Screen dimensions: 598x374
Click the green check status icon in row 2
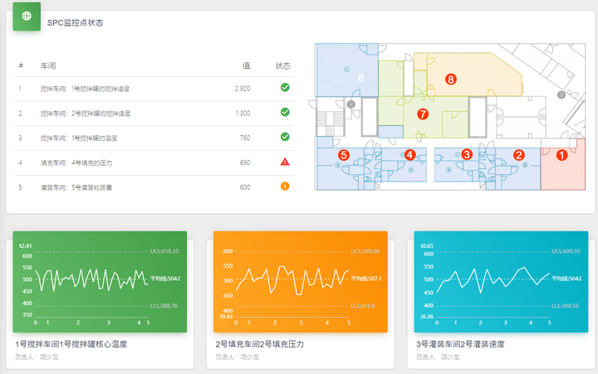(285, 112)
